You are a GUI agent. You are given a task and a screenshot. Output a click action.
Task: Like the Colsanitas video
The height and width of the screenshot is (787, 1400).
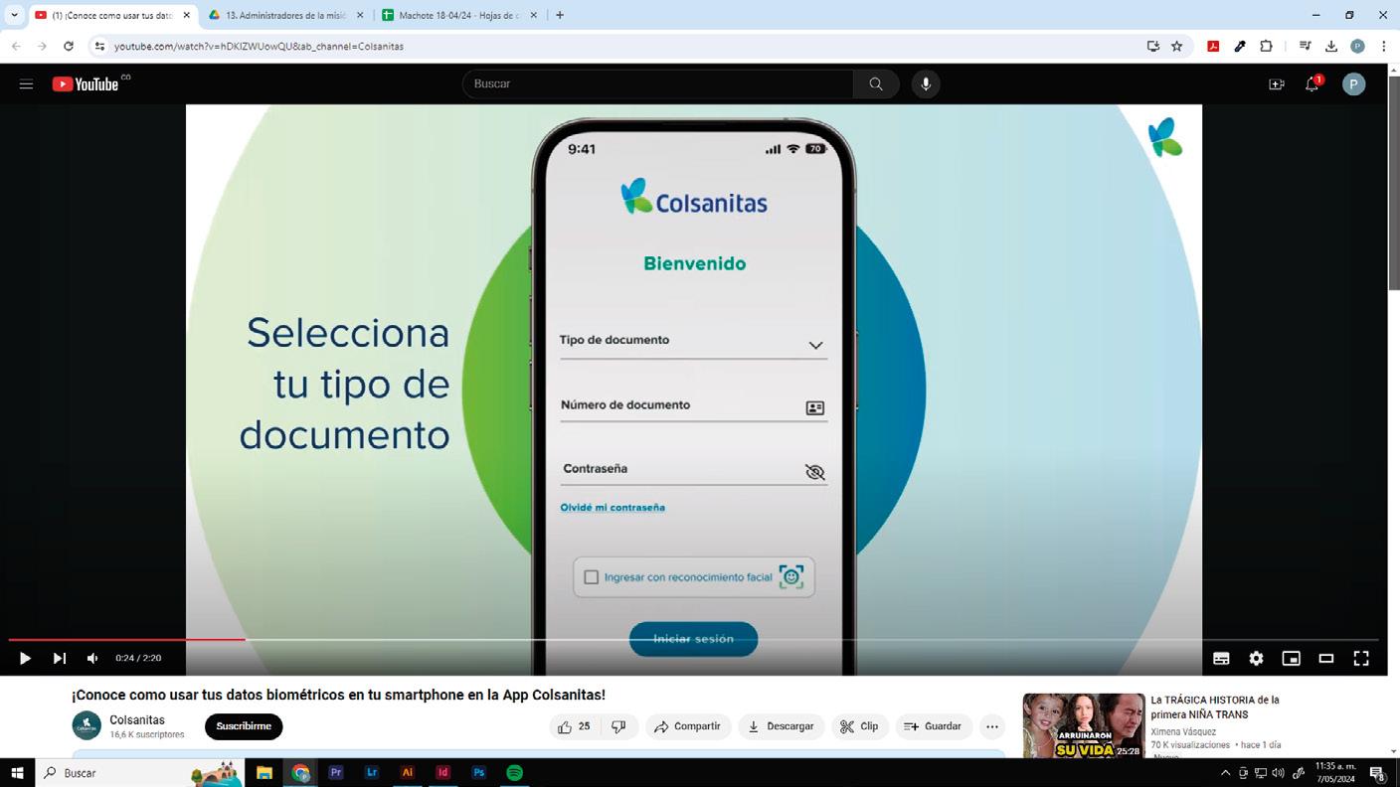pos(575,726)
